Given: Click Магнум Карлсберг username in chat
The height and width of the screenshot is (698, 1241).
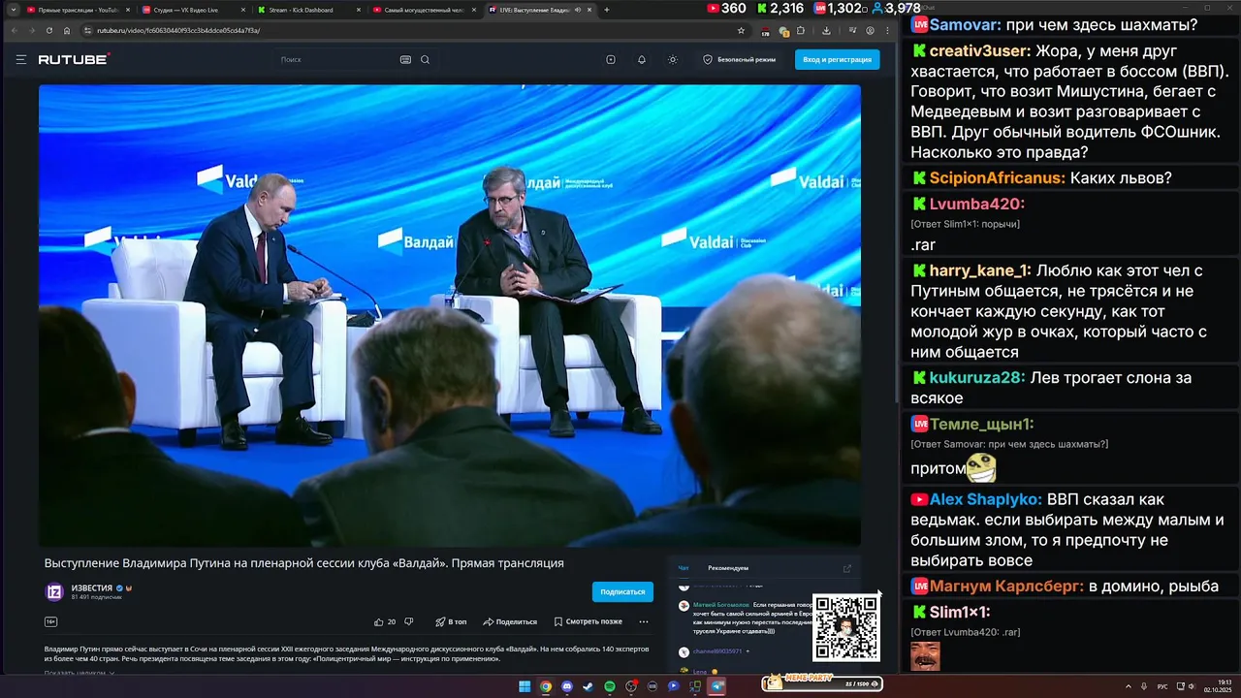Looking at the screenshot, I should (1006, 586).
